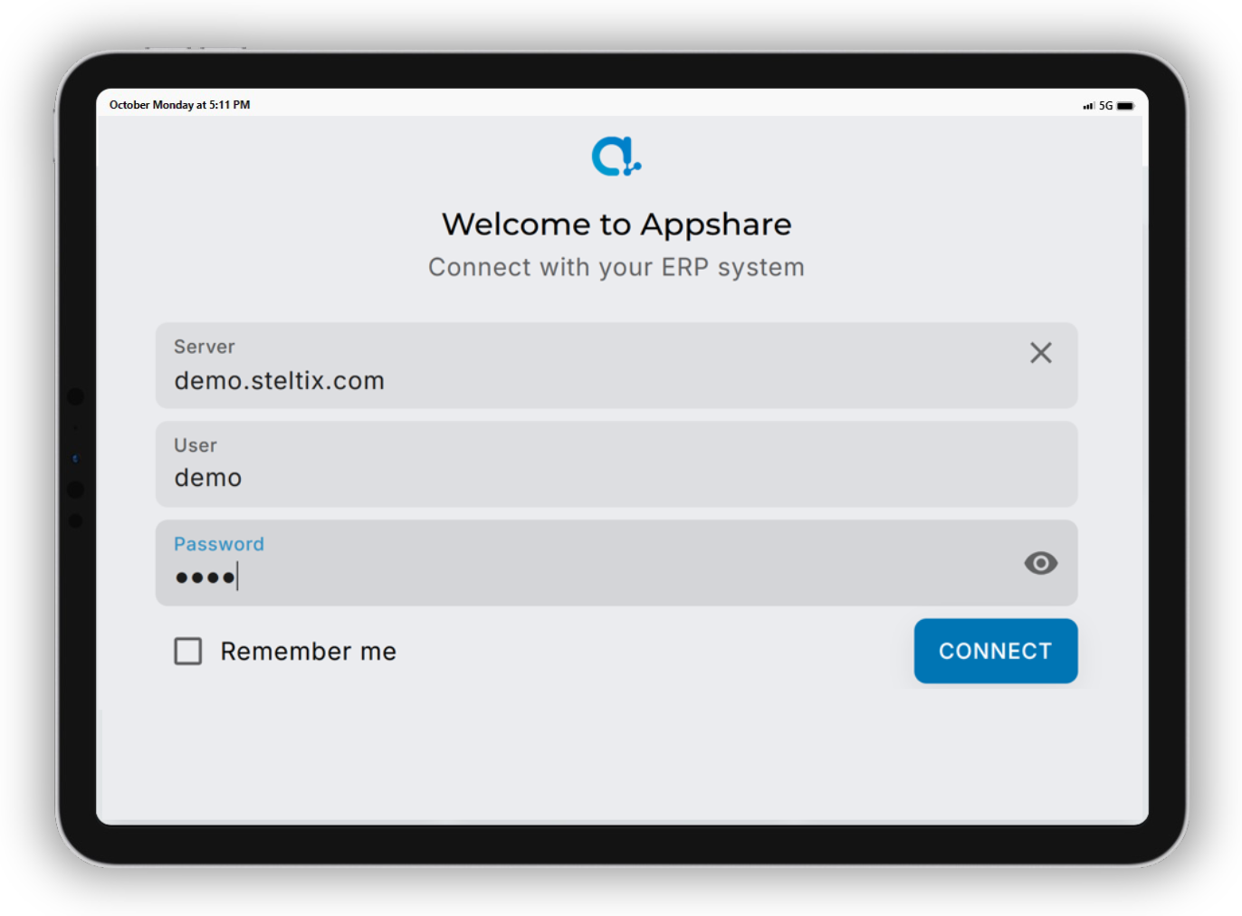The width and height of the screenshot is (1242, 916).
Task: Click the cellular signal bars icon
Action: (1089, 105)
